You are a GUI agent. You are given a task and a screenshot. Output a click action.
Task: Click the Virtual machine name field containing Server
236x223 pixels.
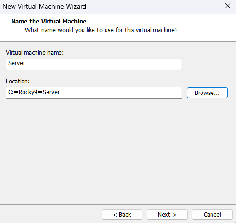pyautogui.click(x=94, y=64)
